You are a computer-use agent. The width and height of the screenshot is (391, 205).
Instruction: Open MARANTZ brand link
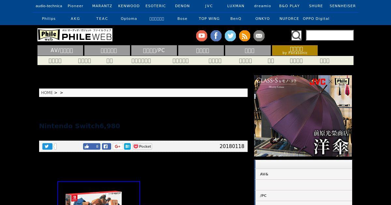coord(102,6)
